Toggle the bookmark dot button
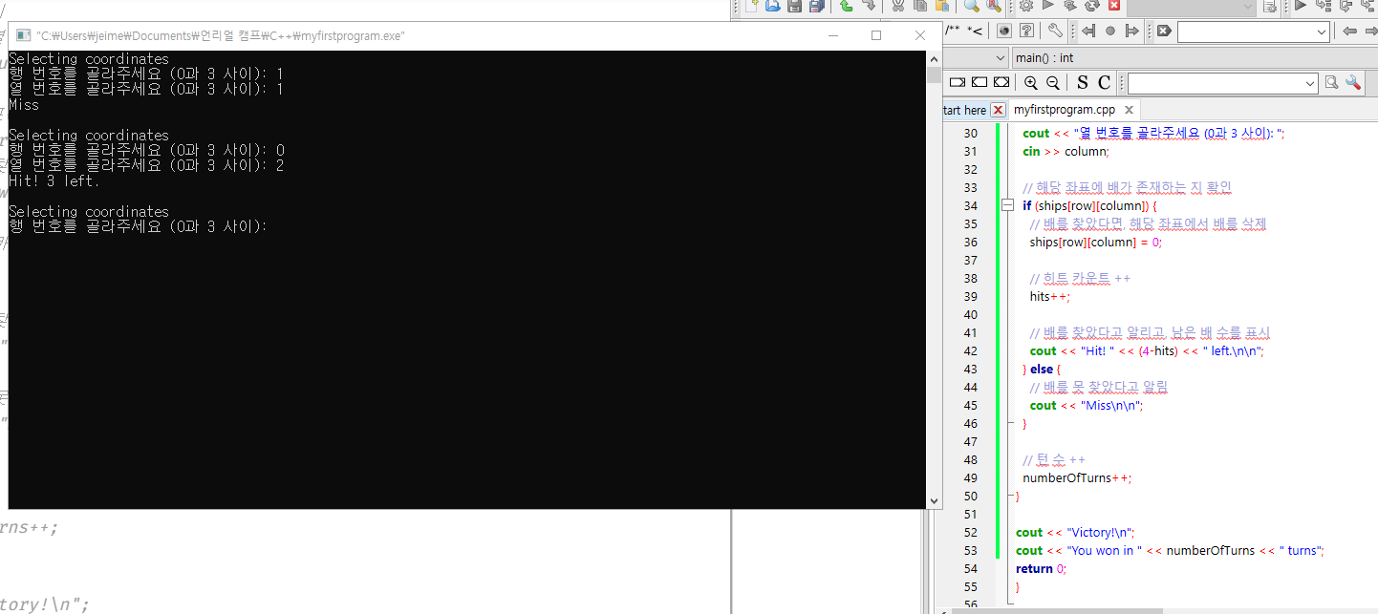 pos(1109,31)
